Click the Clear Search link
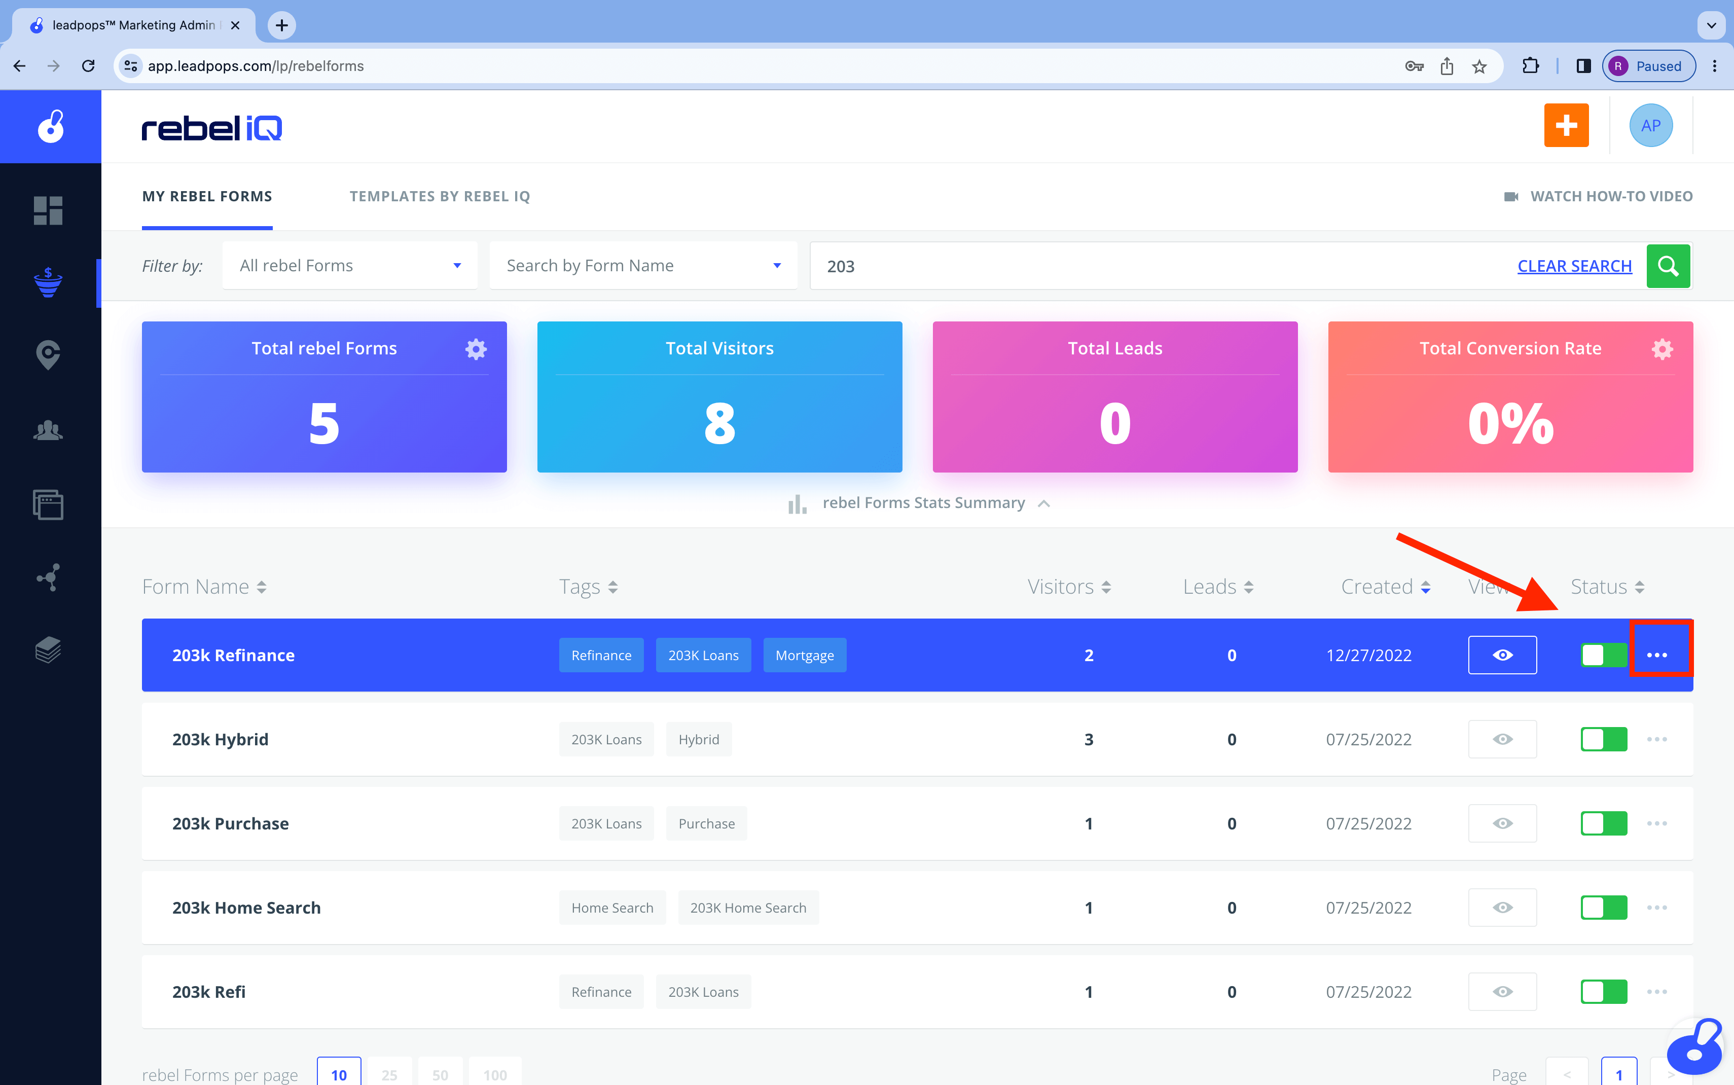This screenshot has width=1734, height=1085. point(1574,266)
